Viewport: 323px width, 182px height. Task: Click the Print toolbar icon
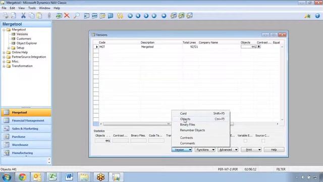[x=6, y=16]
